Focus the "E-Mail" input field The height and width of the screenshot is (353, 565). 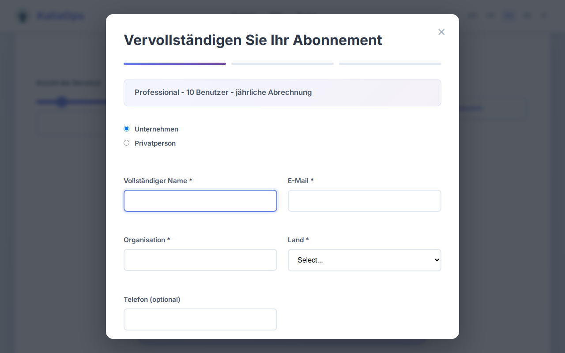coord(364,201)
